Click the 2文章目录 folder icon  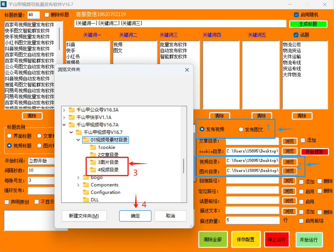coord(93,155)
